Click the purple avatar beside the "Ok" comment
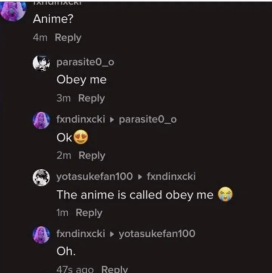272x273 pixels. (41, 121)
